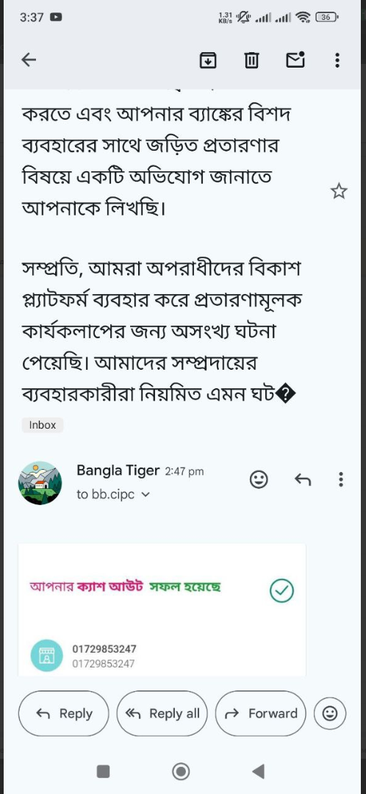Tap the Reply button
The width and height of the screenshot is (366, 794).
[64, 713]
